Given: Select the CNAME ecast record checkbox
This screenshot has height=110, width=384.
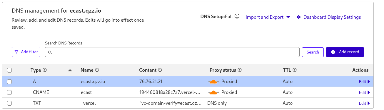Looking at the screenshot, I should coord(9,92).
